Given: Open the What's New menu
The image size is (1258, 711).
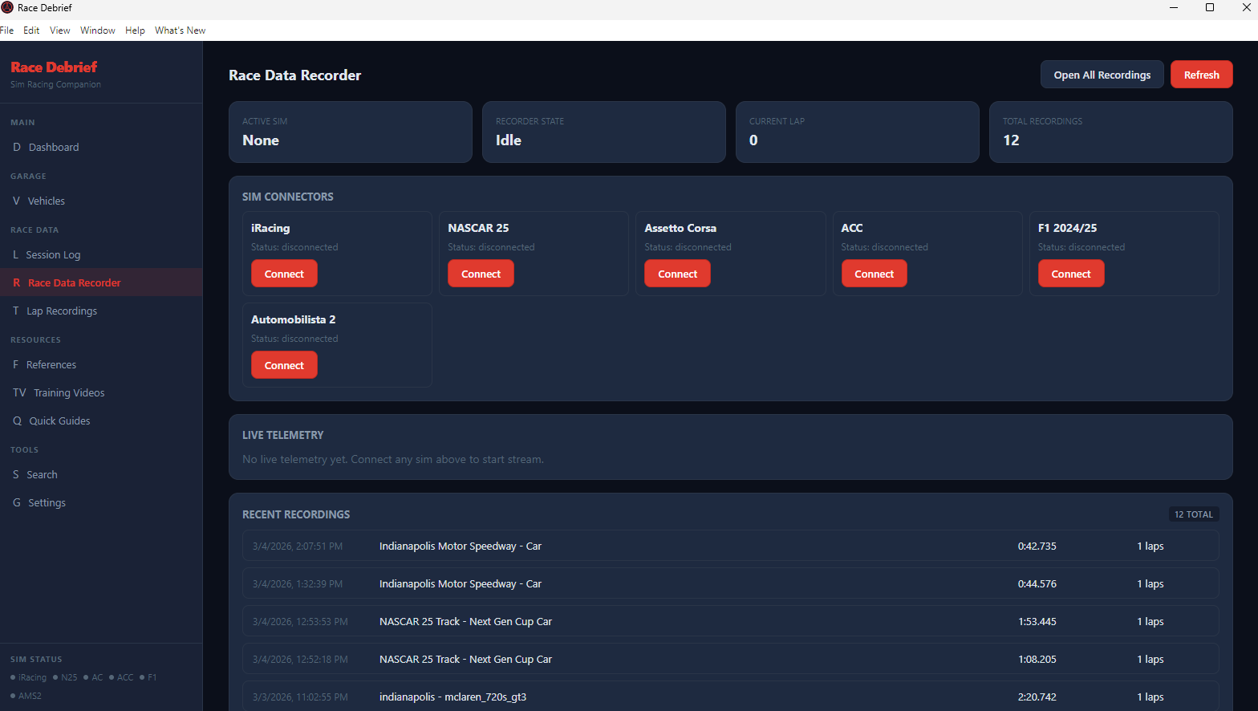Looking at the screenshot, I should (180, 30).
